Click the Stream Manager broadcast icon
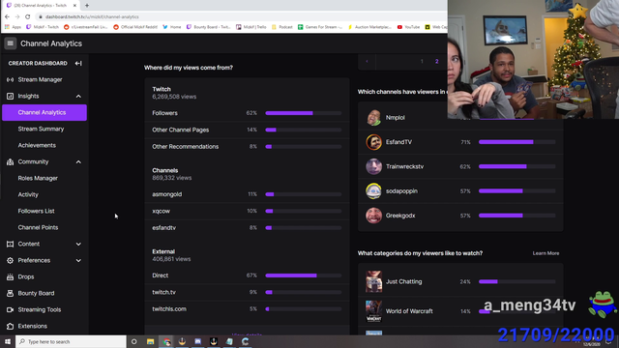Viewport: 619px width, 348px height. [x=10, y=79]
